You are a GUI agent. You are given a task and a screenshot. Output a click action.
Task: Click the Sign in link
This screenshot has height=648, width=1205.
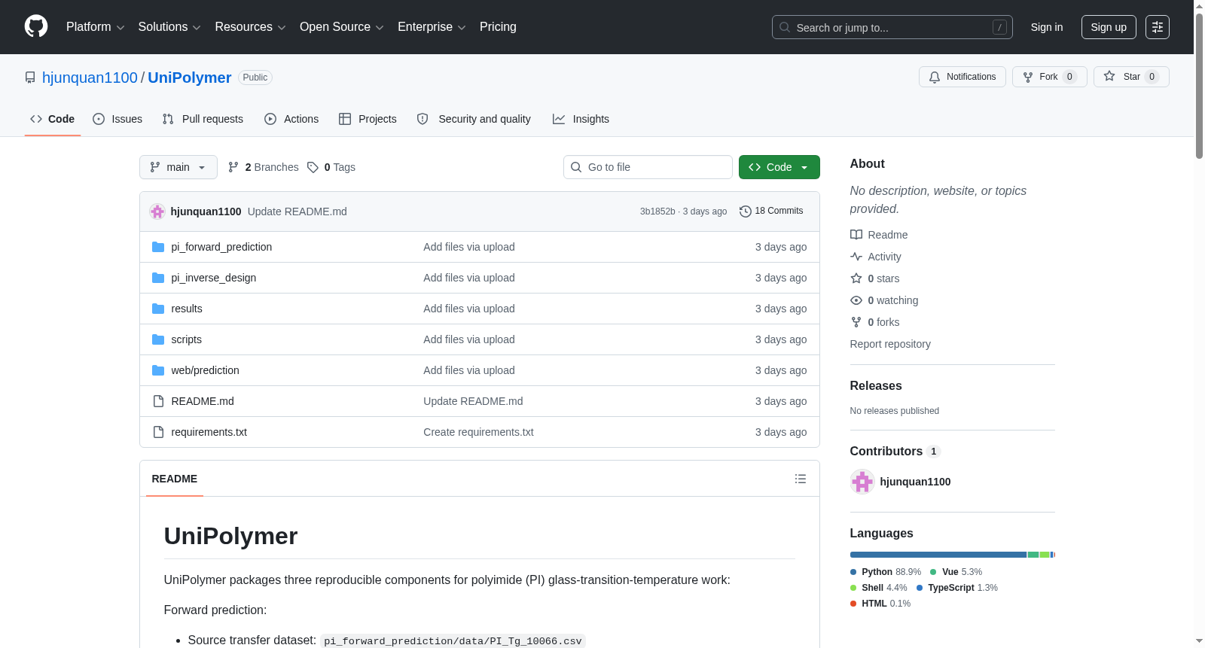(x=1047, y=27)
